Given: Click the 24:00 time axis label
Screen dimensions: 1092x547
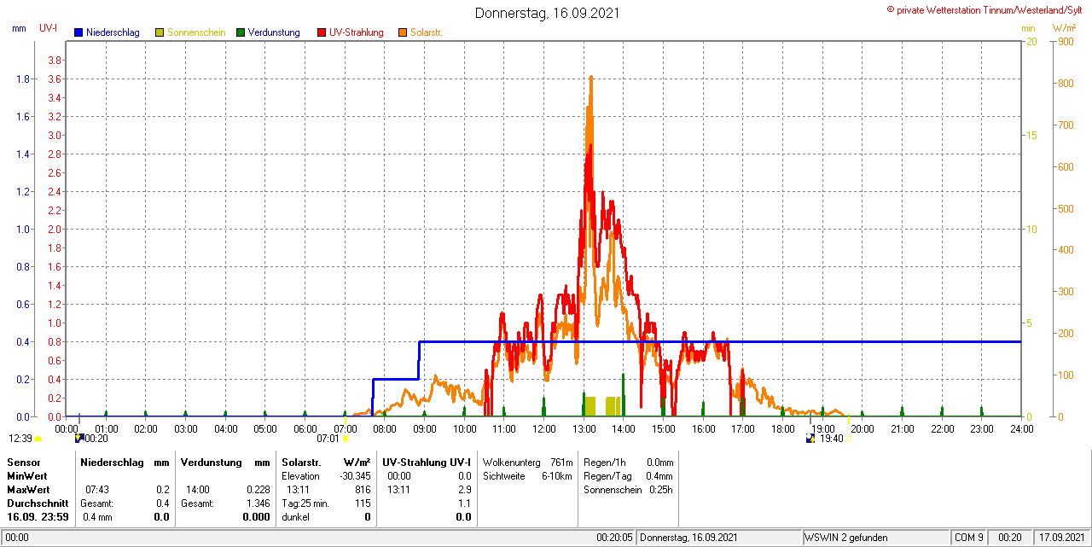Looking at the screenshot, I should click(x=1021, y=428).
